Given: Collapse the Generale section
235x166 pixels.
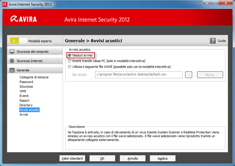Looking at the screenshot, I should [35, 70].
